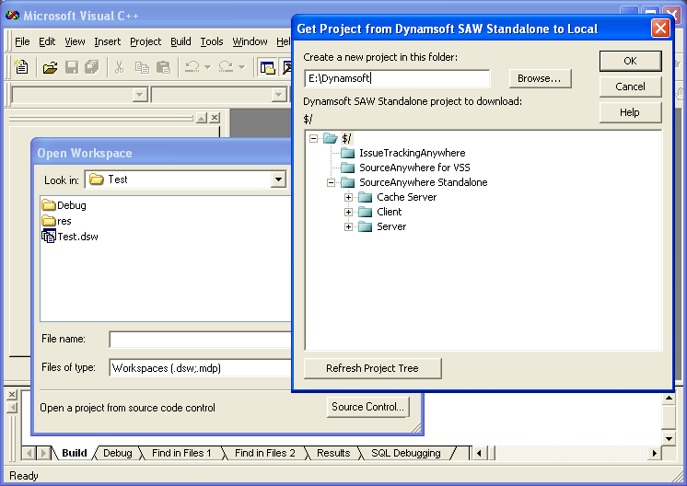
Task: Click the New Text File toolbar icon
Action: tap(21, 67)
